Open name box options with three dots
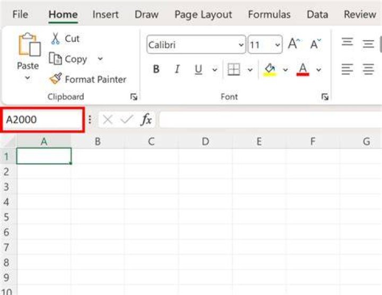The image size is (382, 295). [90, 119]
